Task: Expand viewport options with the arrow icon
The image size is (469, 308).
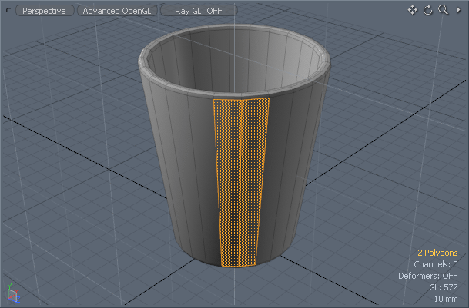Action: coord(458,10)
